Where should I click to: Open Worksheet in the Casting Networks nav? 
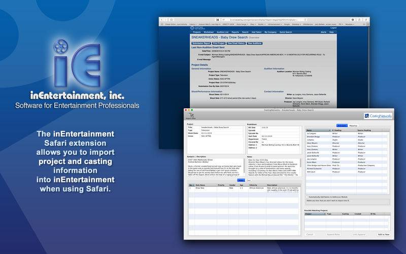[x=209, y=32]
